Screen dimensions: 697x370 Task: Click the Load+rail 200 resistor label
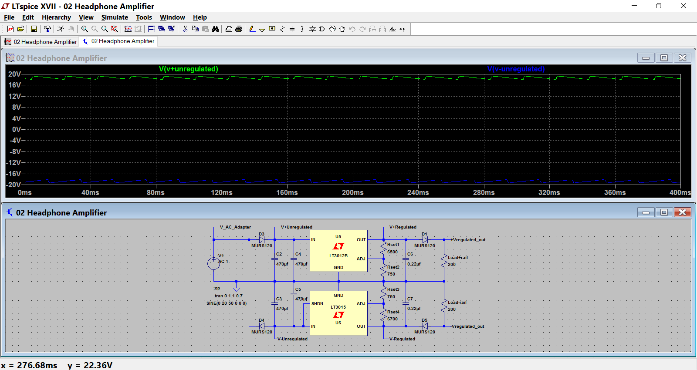(458, 258)
